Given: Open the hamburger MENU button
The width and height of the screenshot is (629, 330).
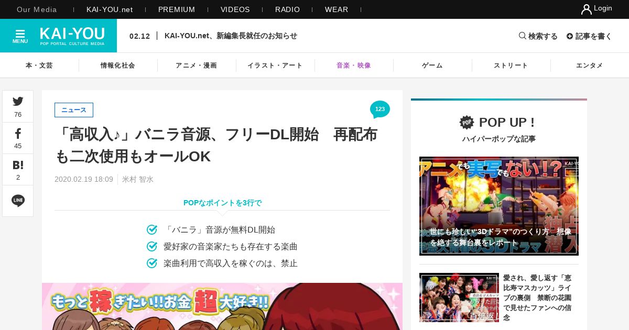Looking at the screenshot, I should (x=20, y=36).
